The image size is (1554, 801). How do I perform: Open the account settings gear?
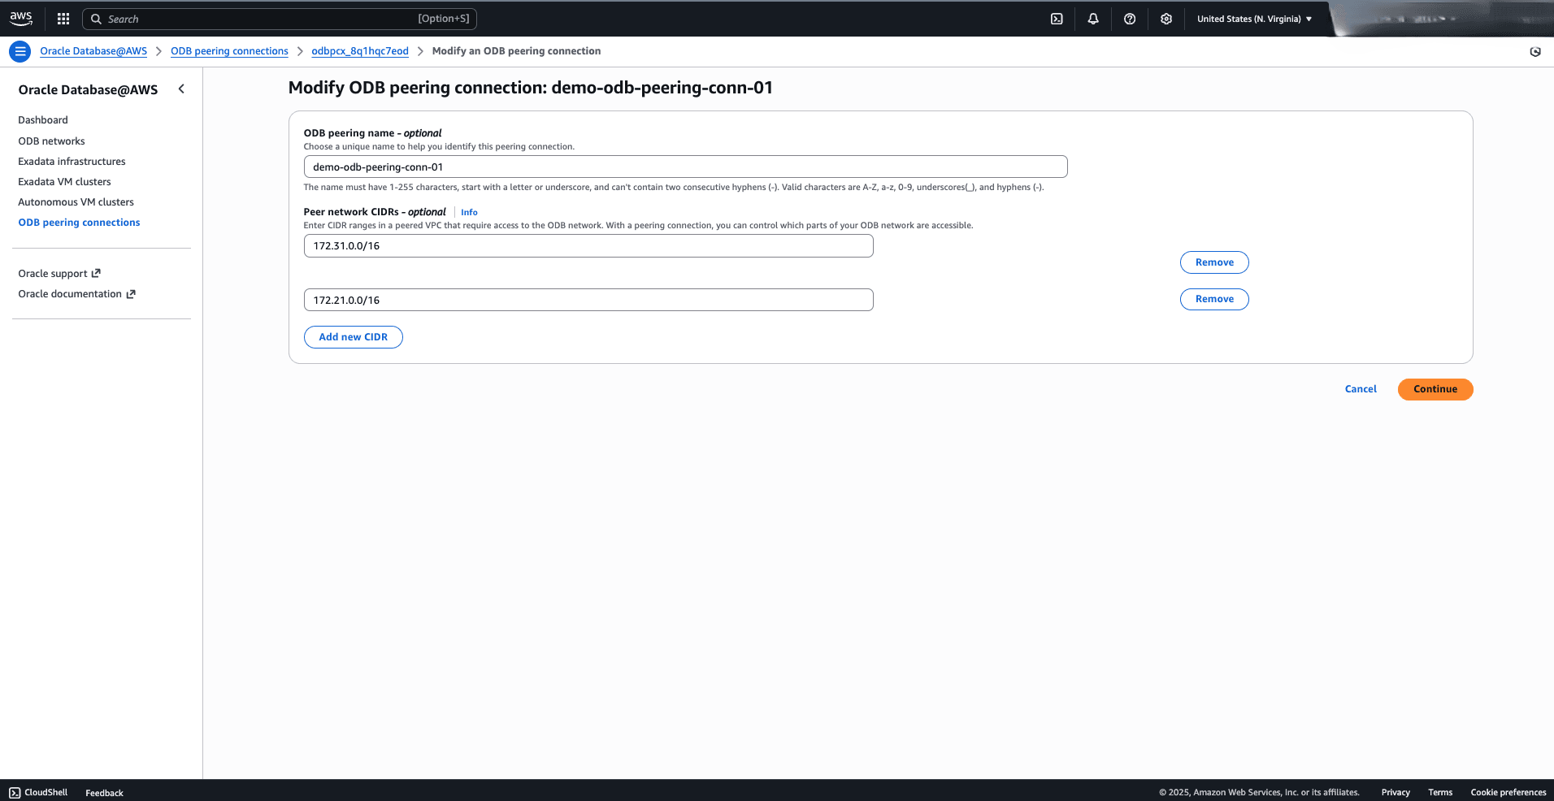(x=1165, y=18)
